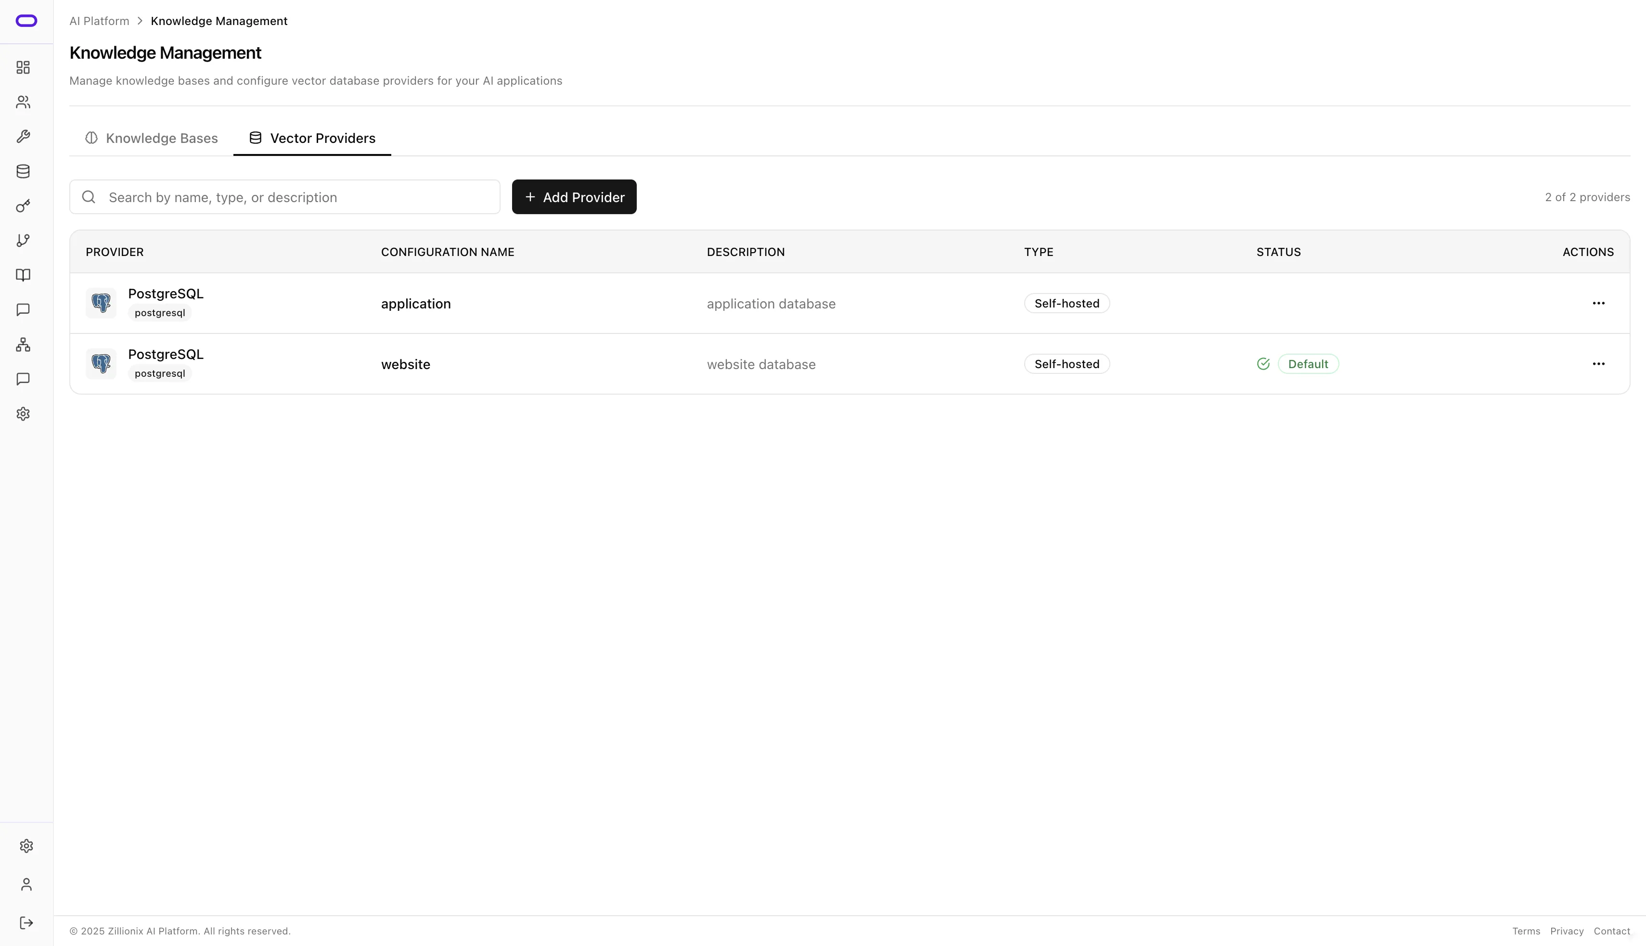Open actions menu for website provider

pos(1598,364)
